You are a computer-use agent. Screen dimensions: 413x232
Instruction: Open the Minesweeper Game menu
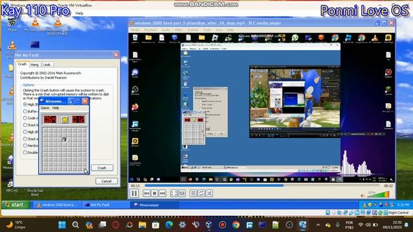(x=45, y=108)
